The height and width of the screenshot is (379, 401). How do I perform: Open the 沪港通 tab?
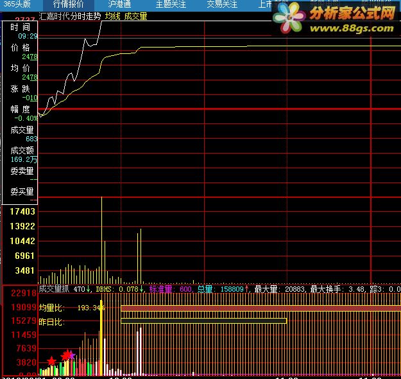119,4
